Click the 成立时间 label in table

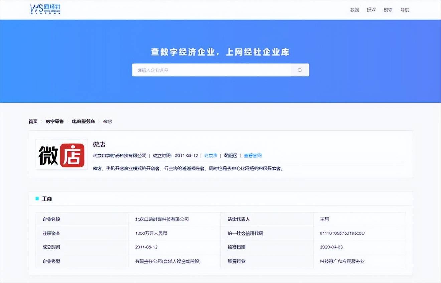82,247
